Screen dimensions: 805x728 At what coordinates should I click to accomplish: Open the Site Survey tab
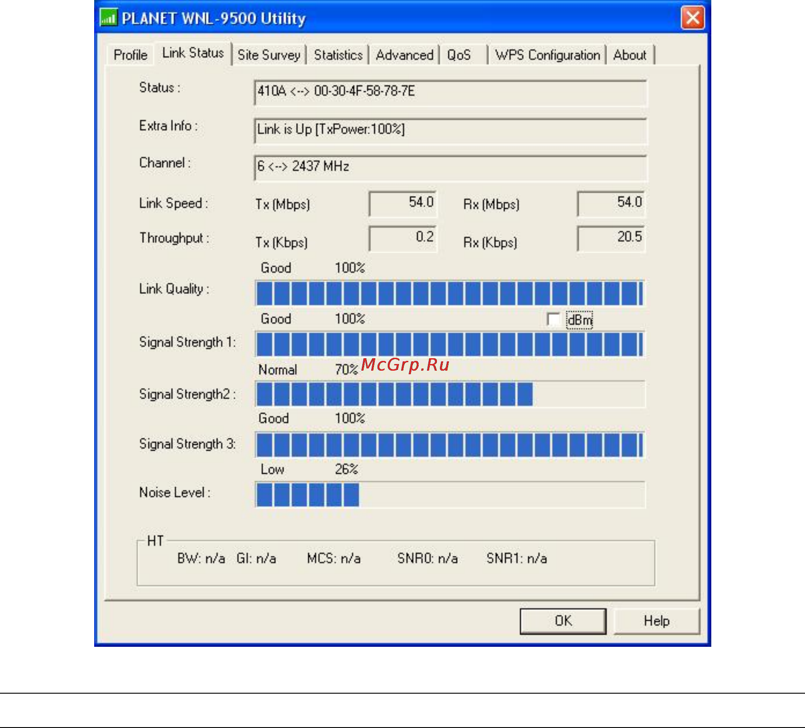(x=269, y=55)
